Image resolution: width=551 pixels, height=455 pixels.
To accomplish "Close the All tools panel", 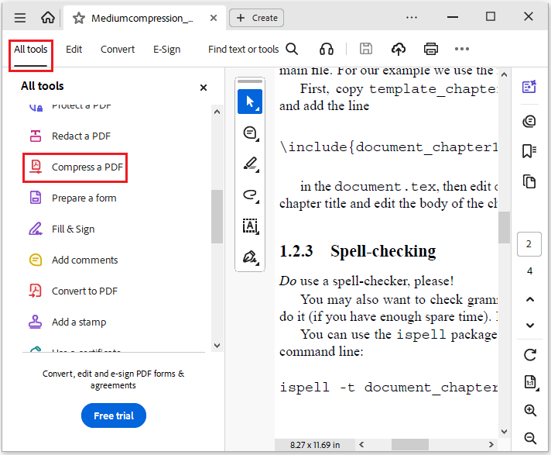I will pyautogui.click(x=203, y=88).
